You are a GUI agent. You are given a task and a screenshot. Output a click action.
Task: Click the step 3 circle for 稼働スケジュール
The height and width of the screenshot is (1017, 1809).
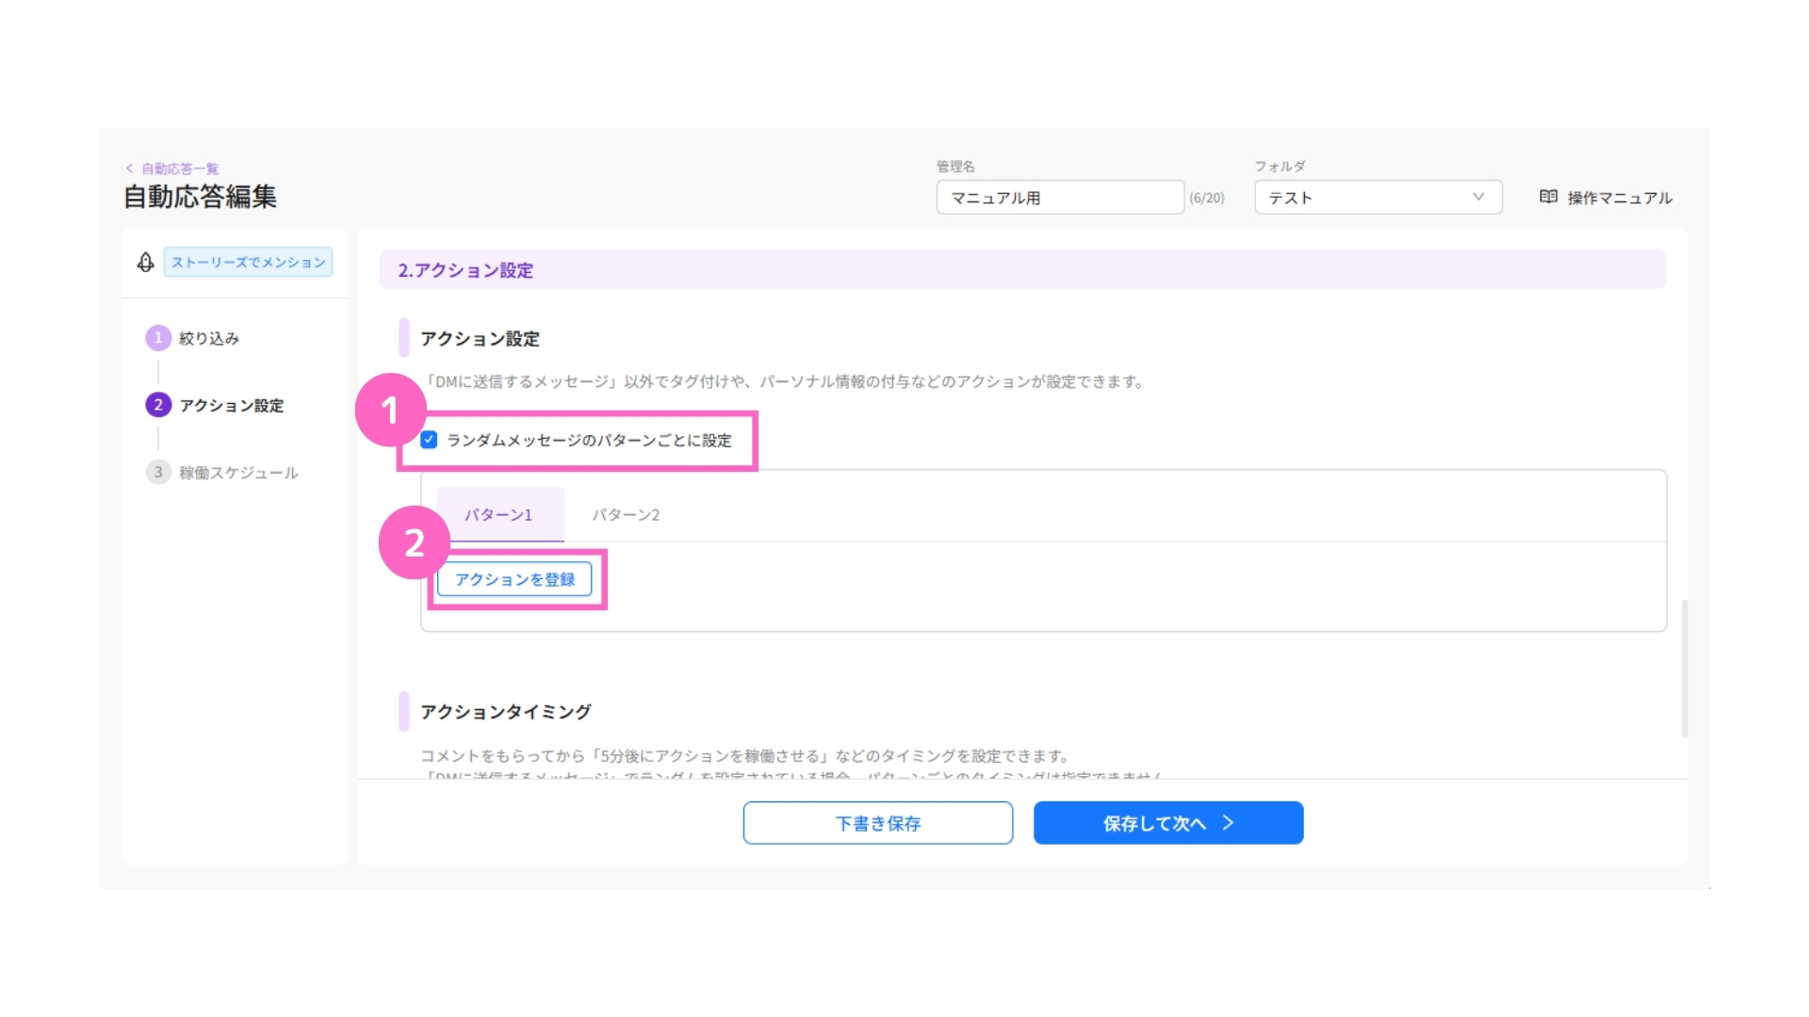click(158, 472)
